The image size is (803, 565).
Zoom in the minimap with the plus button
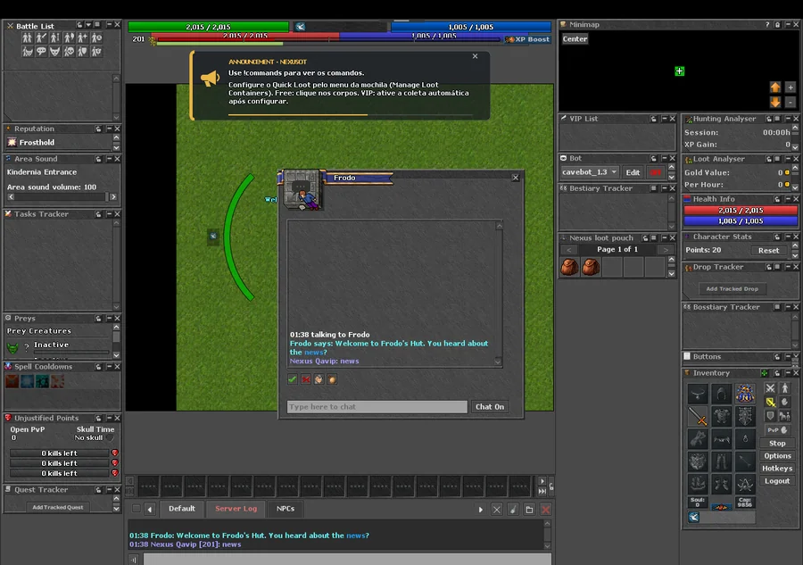tap(791, 87)
